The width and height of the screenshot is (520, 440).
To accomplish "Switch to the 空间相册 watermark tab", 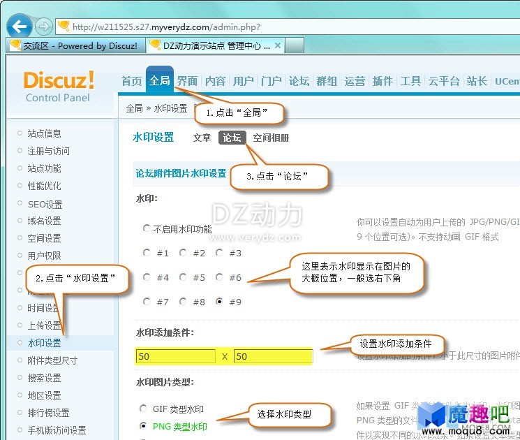I will point(271,138).
